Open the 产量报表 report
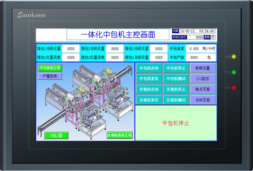Image resolution: width=253 pixels, height=171 pixels. click(50, 76)
